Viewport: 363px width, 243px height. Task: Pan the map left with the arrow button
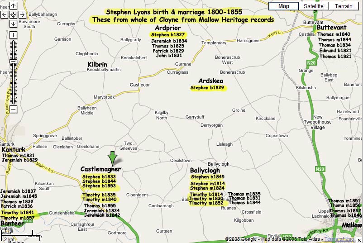pos(5,14)
